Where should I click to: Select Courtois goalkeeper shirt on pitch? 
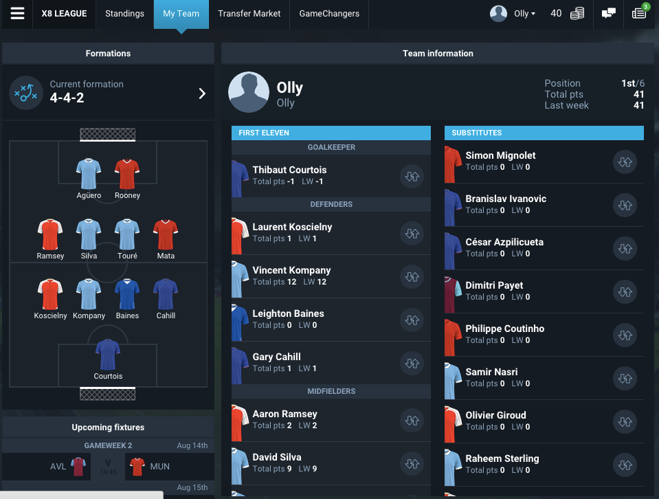[x=108, y=355]
